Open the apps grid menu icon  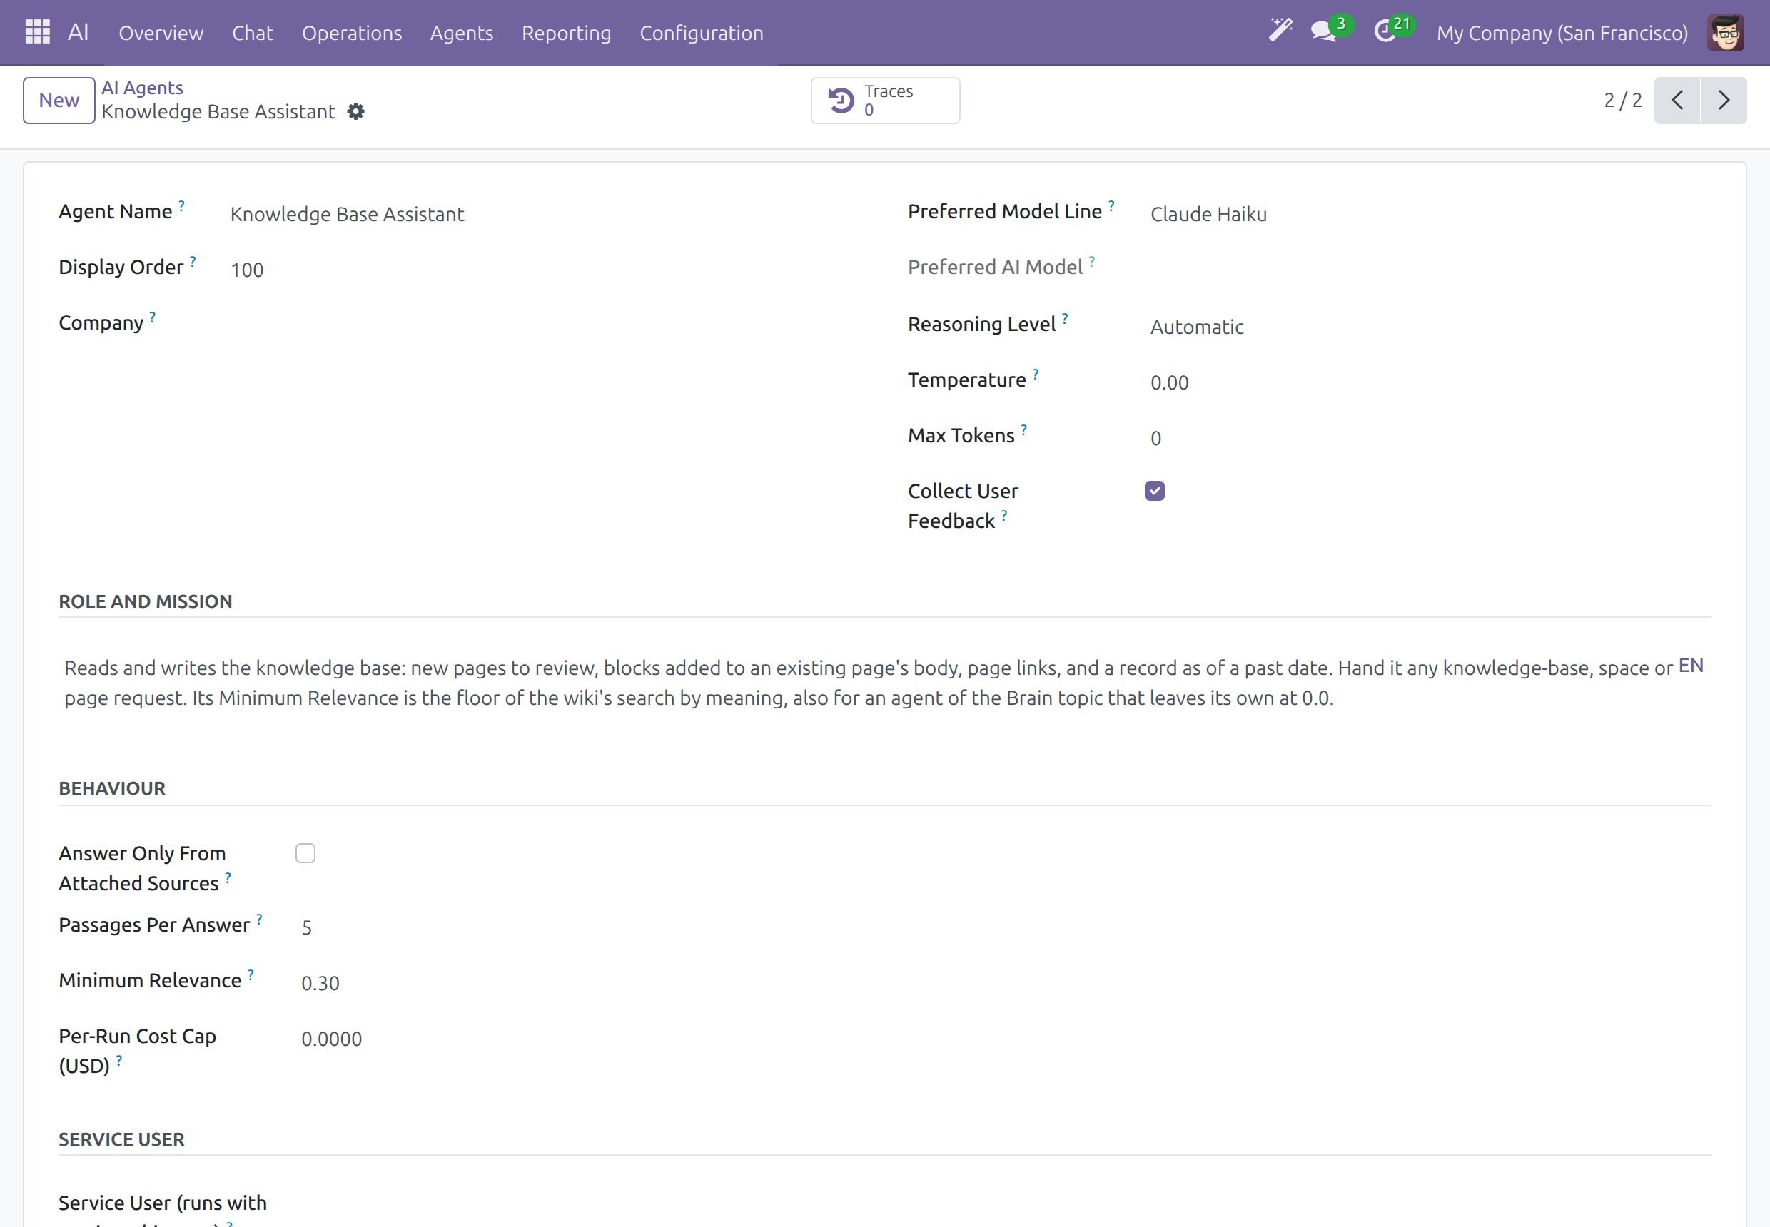click(38, 32)
